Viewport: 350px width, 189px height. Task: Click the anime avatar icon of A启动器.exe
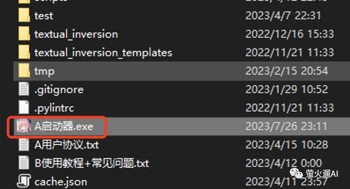24,126
